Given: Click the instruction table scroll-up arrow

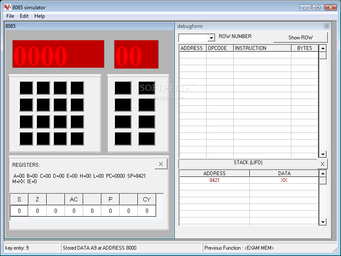Looking at the screenshot, I should (x=323, y=48).
